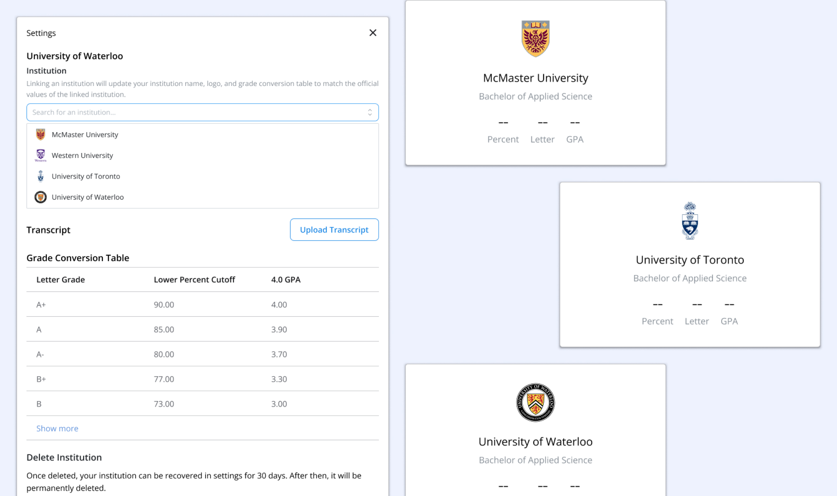Expand the grade table with Show more
Image resolution: width=837 pixels, height=496 pixels.
pos(57,428)
